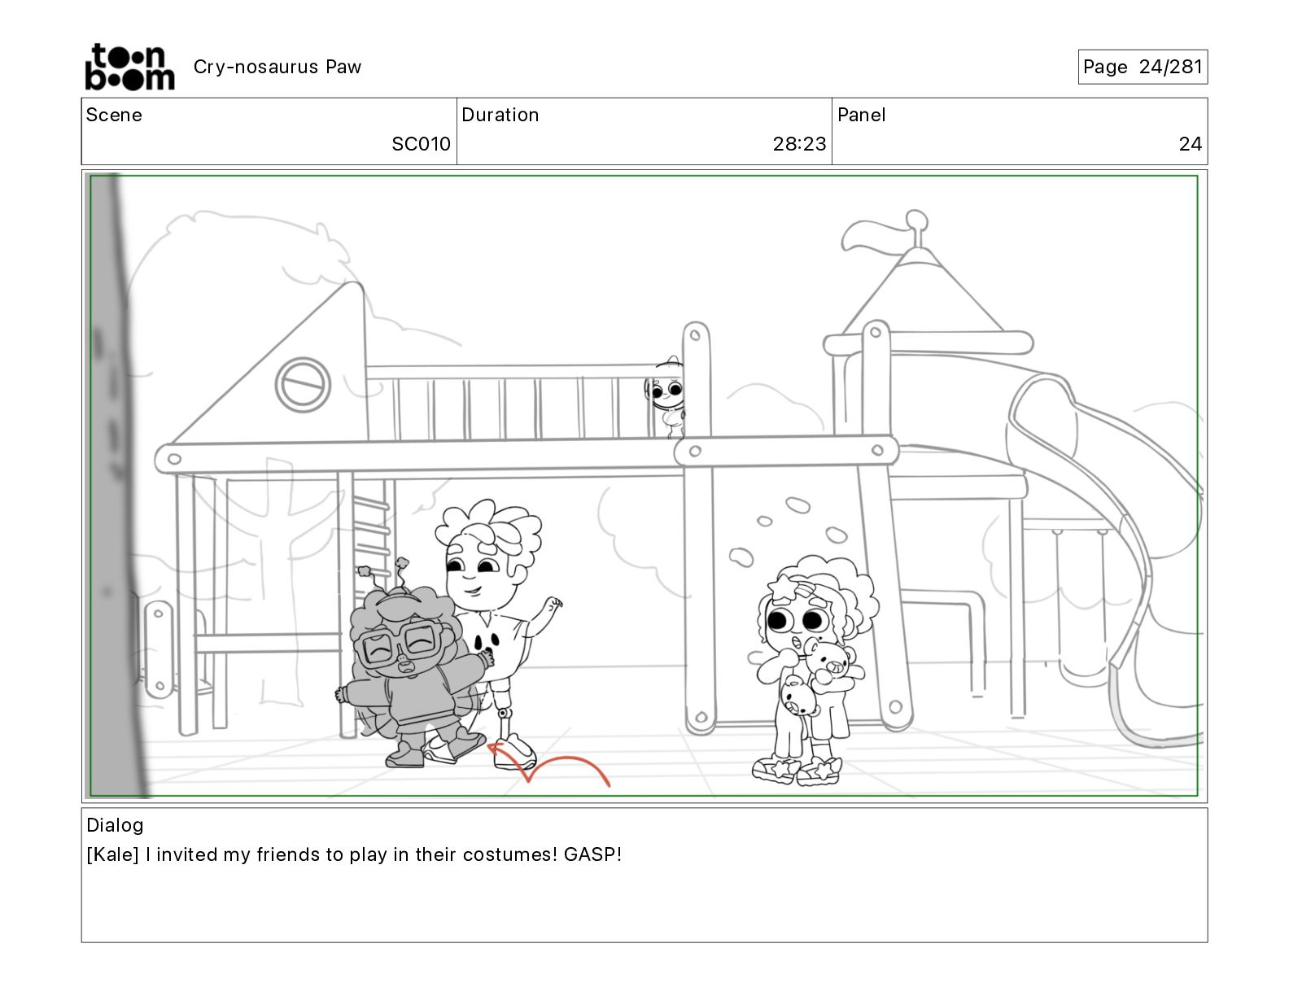Click the Duration label text
Image resolution: width=1289 pixels, height=996 pixels.
(x=500, y=115)
